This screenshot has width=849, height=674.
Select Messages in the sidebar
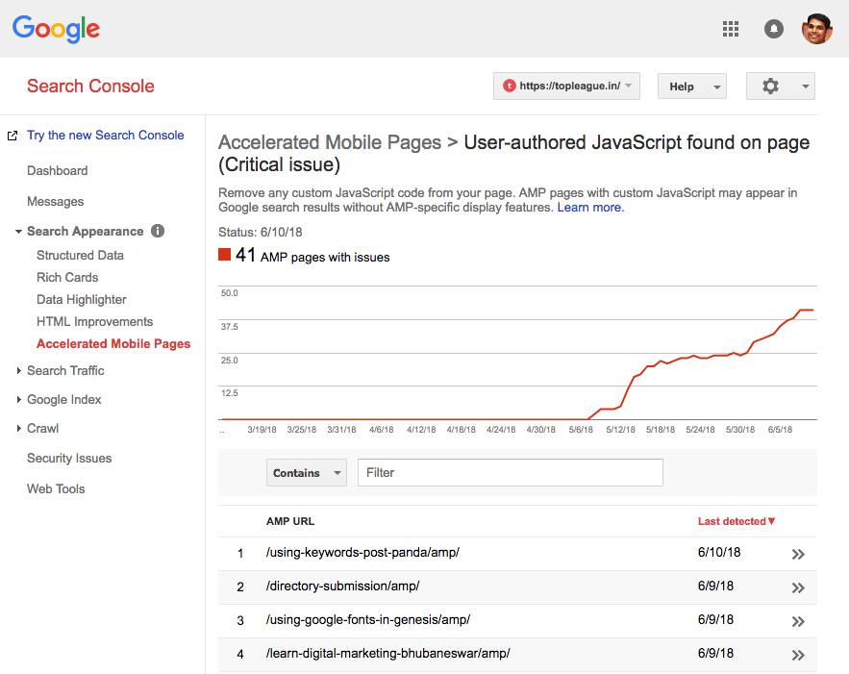[56, 201]
